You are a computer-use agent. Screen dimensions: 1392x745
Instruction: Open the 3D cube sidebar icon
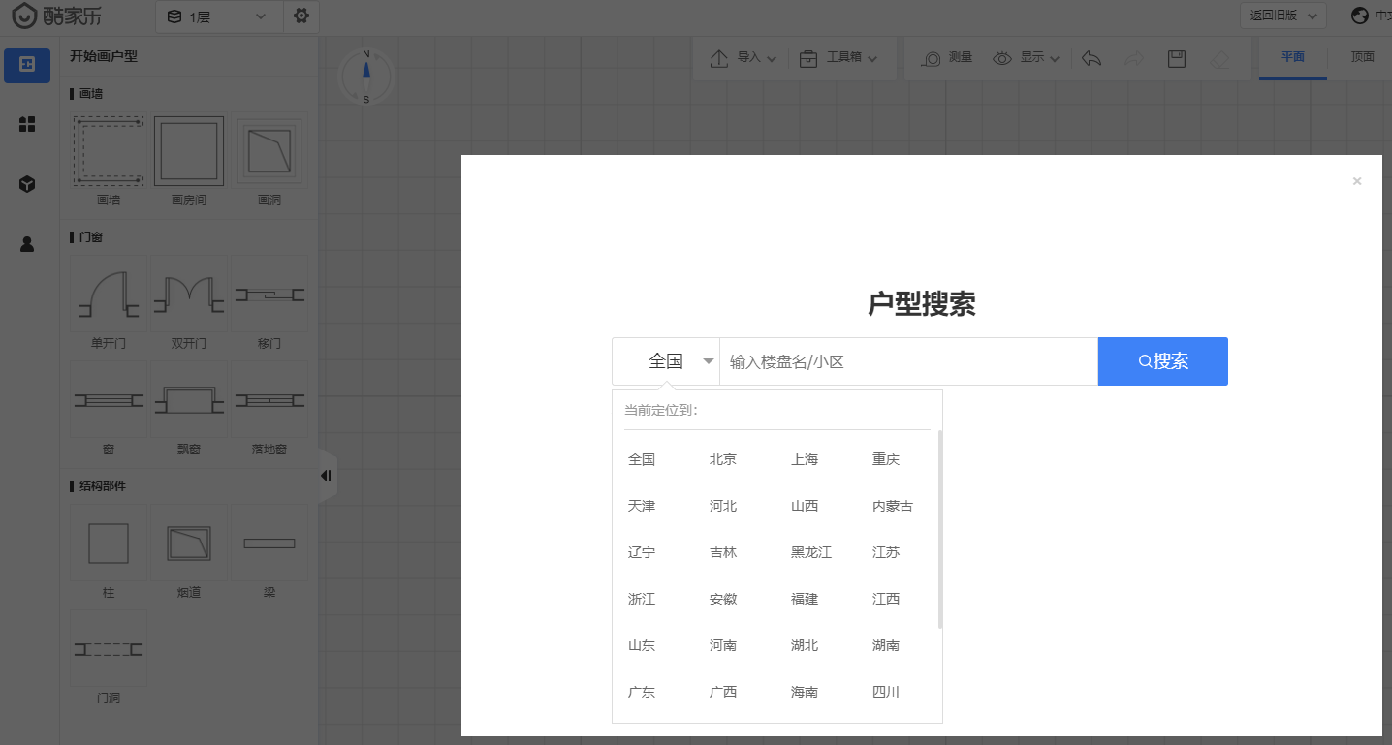point(27,184)
